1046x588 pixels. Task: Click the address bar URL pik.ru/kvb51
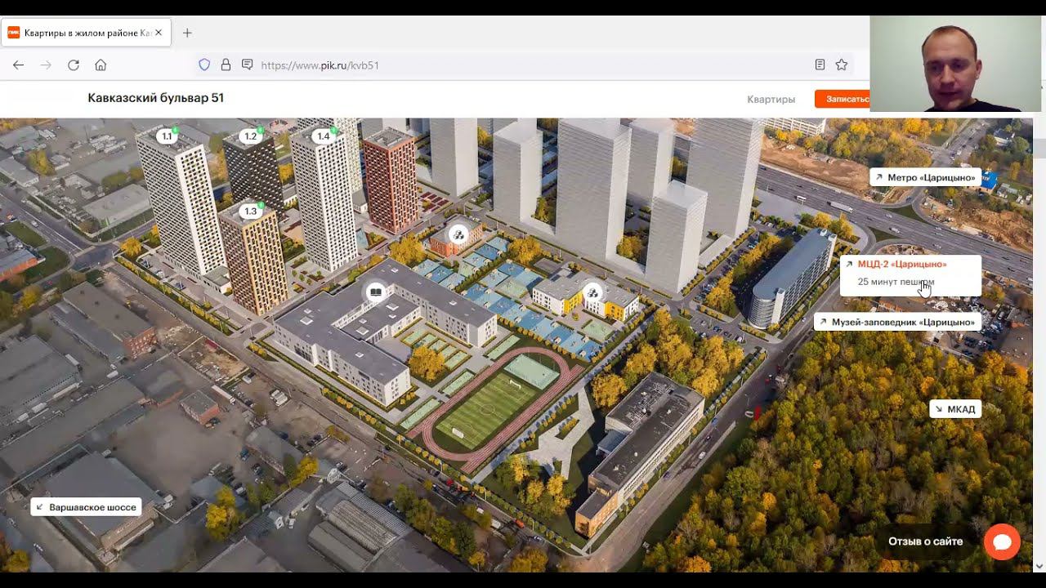tap(320, 65)
